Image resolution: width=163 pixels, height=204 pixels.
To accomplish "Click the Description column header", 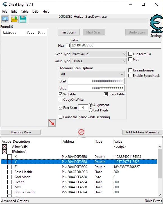I will (37, 142).
